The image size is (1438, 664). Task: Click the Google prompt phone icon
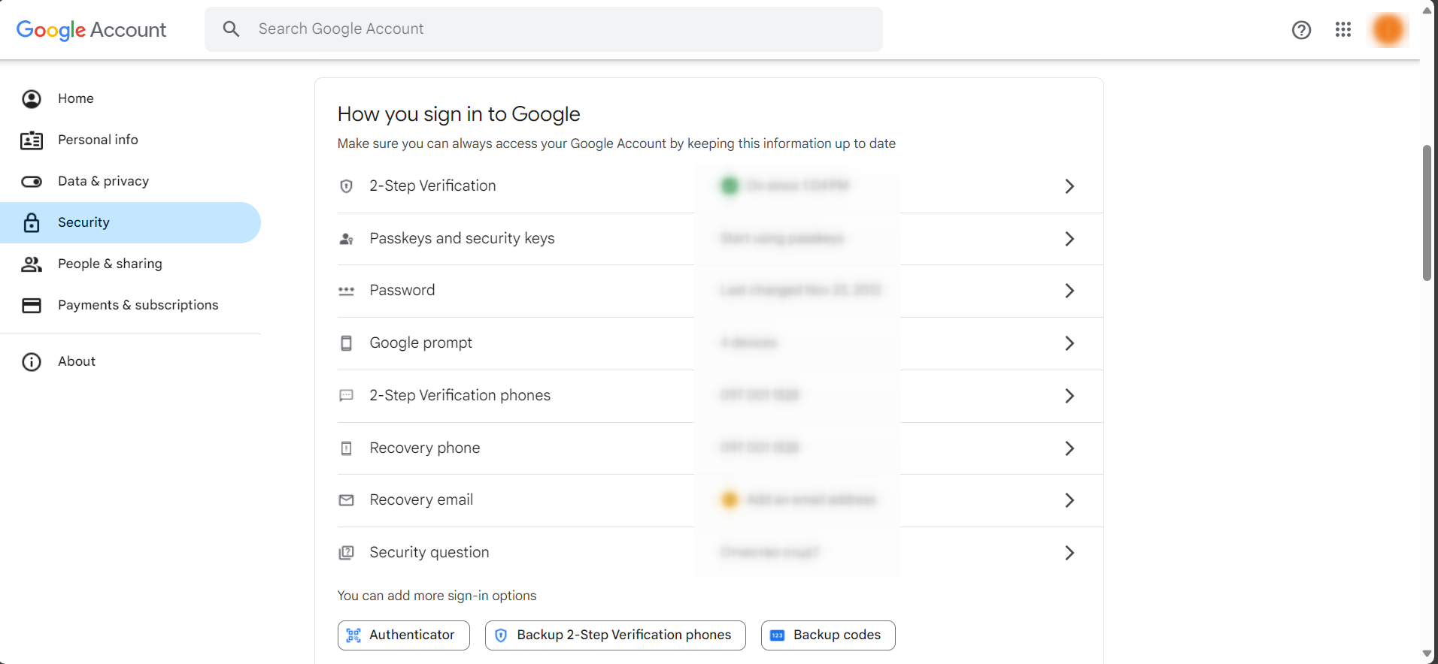pyautogui.click(x=346, y=343)
